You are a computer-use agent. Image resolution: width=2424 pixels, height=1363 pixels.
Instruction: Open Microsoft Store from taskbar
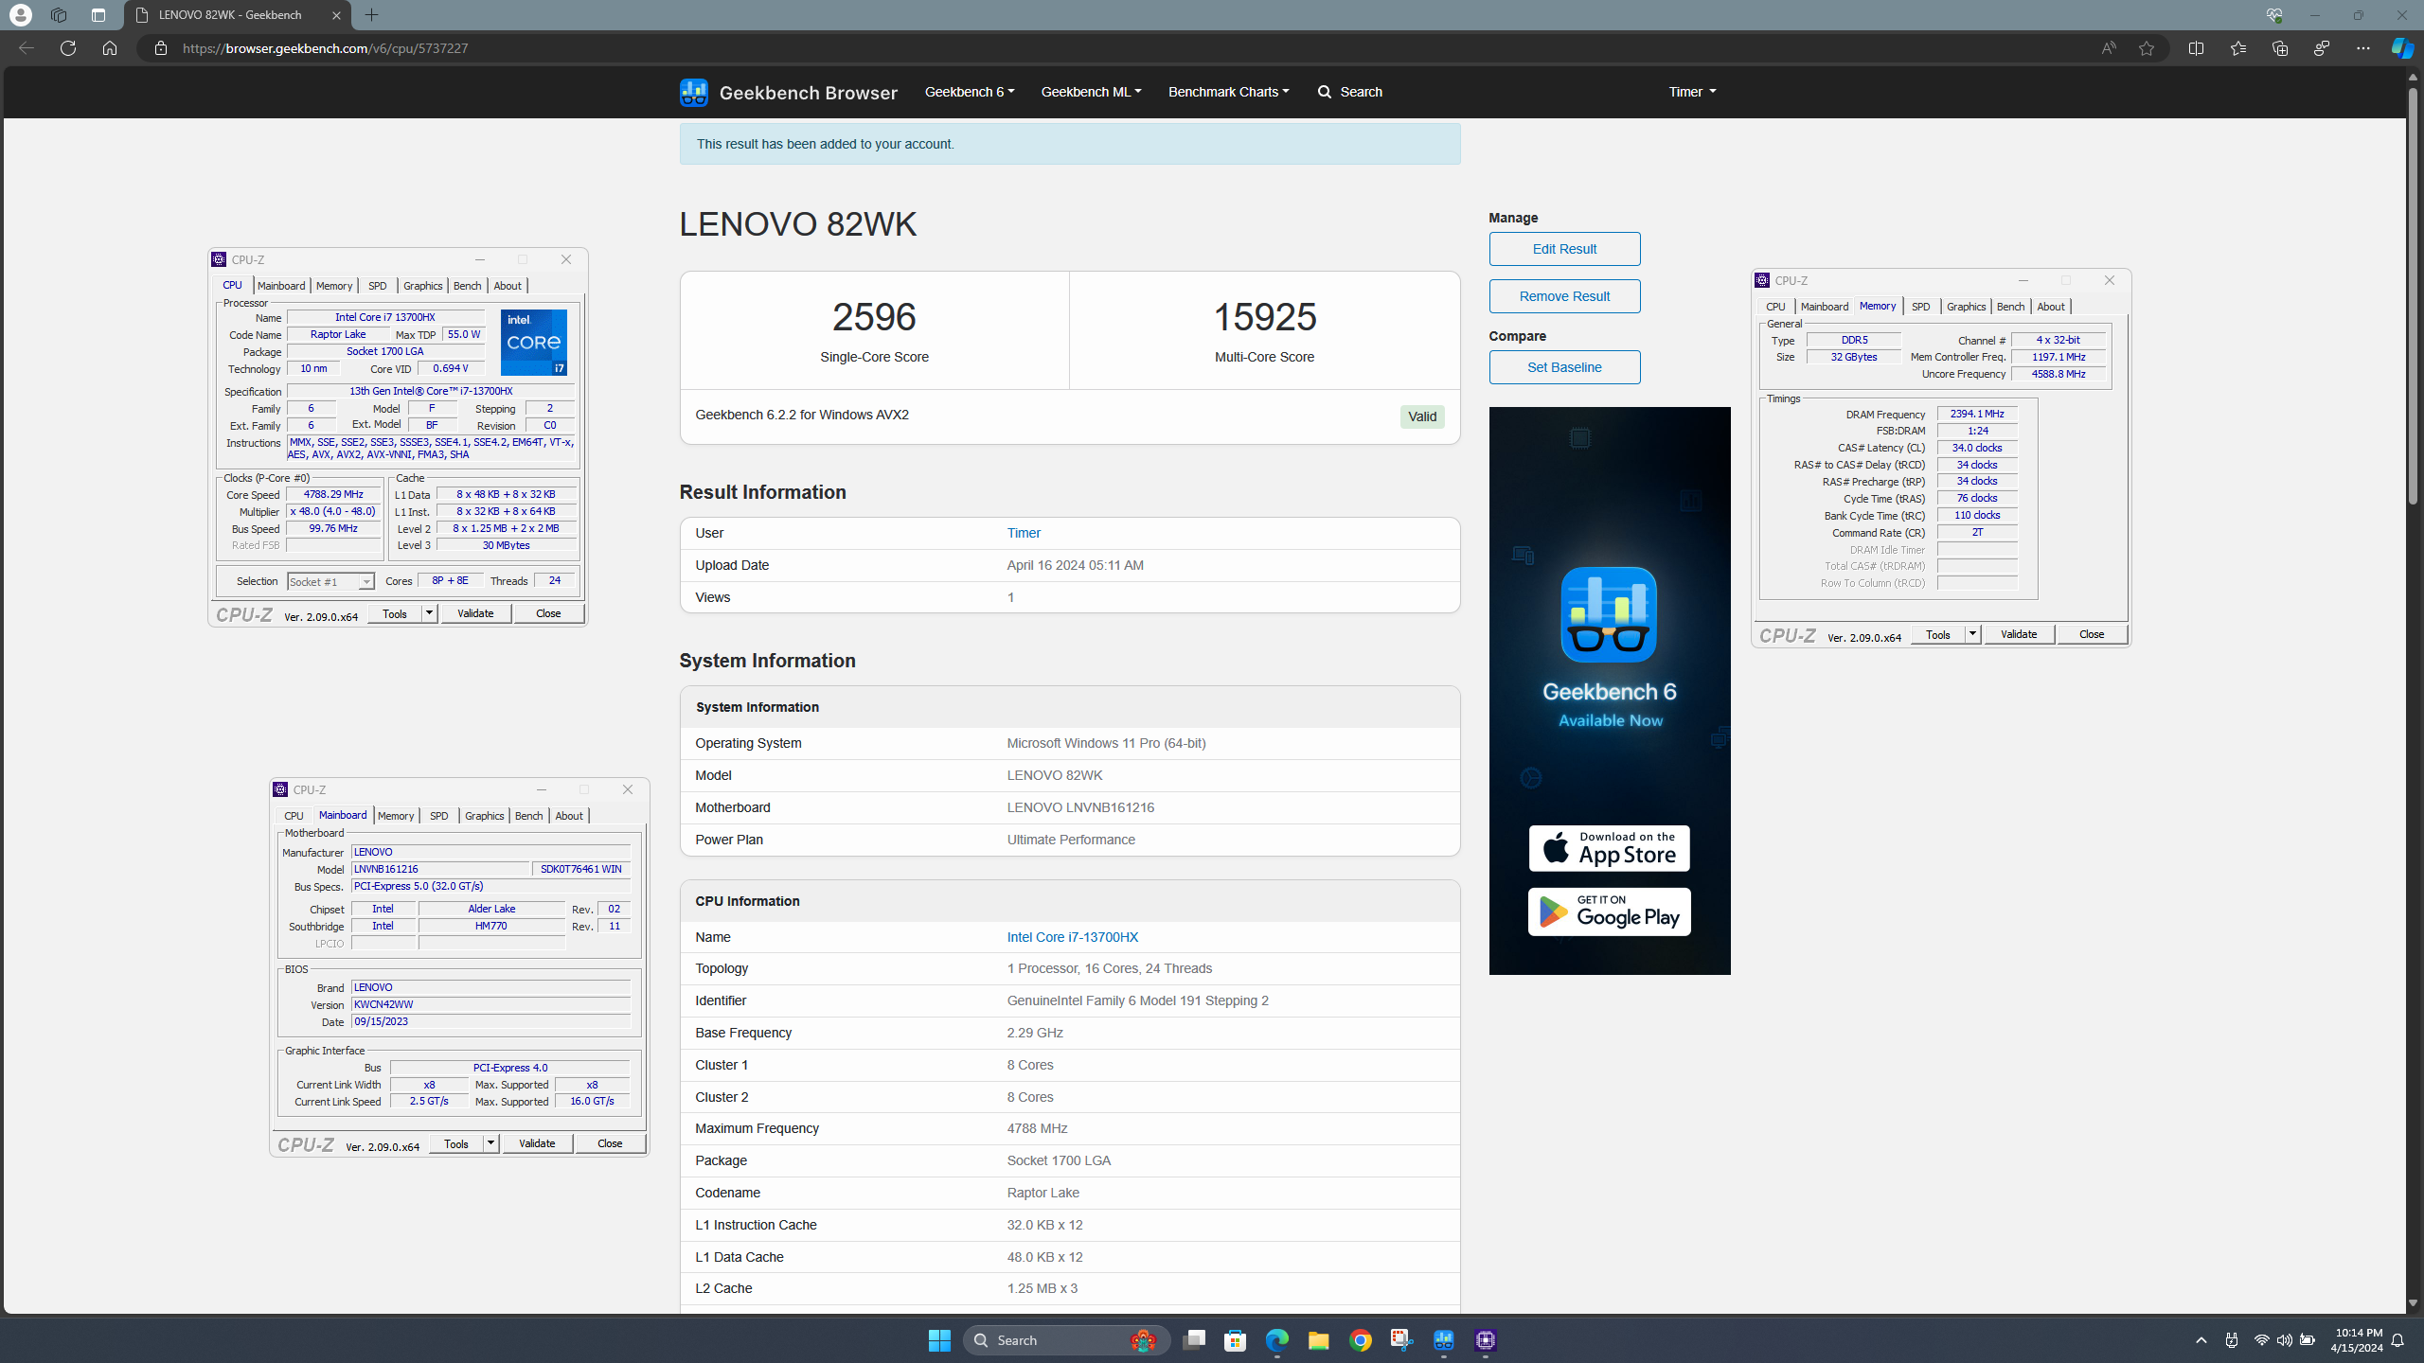pyautogui.click(x=1235, y=1340)
